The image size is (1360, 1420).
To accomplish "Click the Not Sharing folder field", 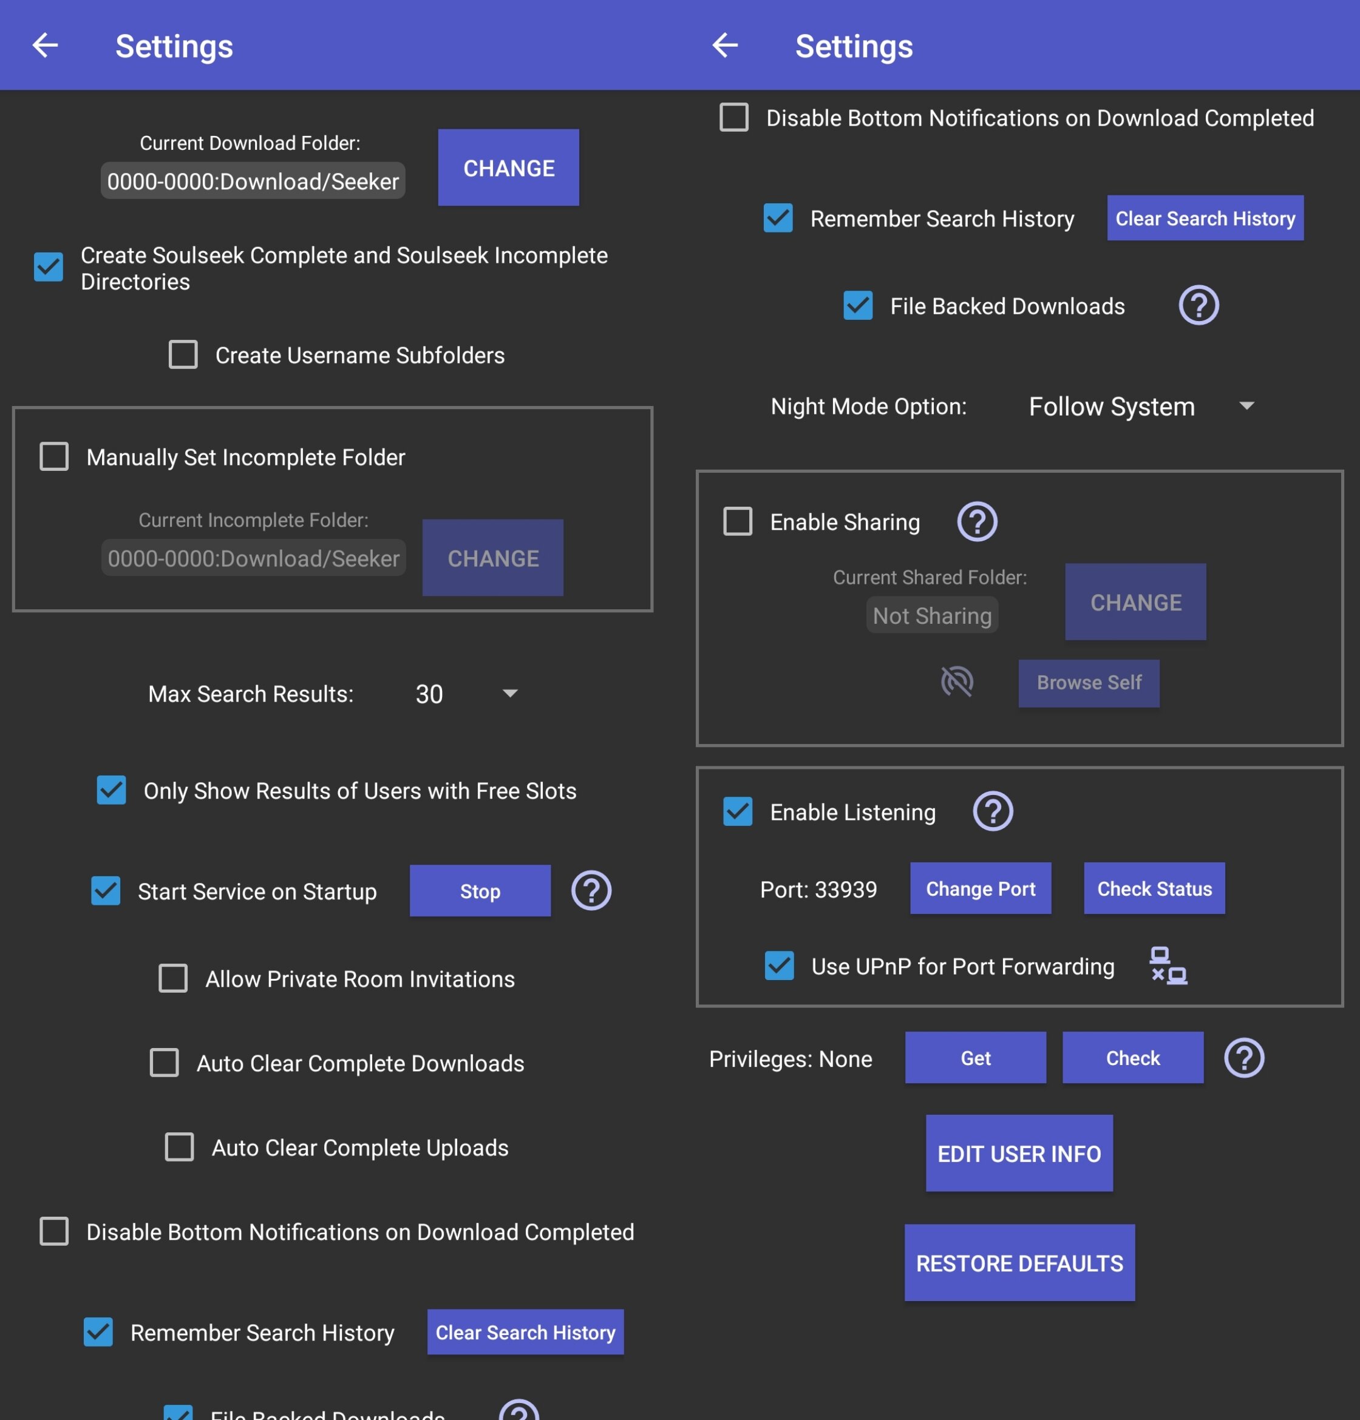I will point(933,615).
